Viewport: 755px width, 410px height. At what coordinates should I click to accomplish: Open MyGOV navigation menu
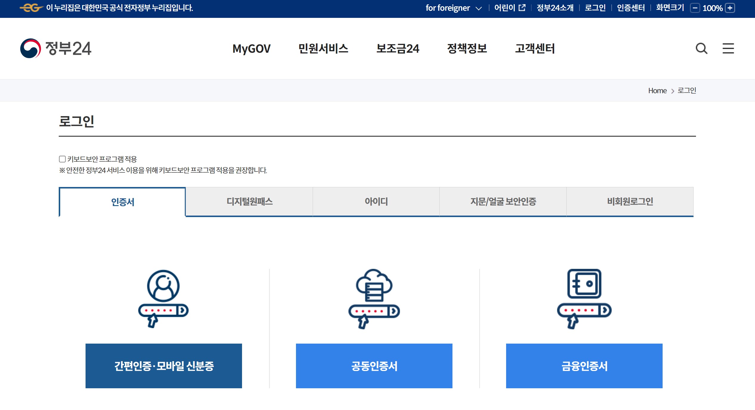(251, 49)
